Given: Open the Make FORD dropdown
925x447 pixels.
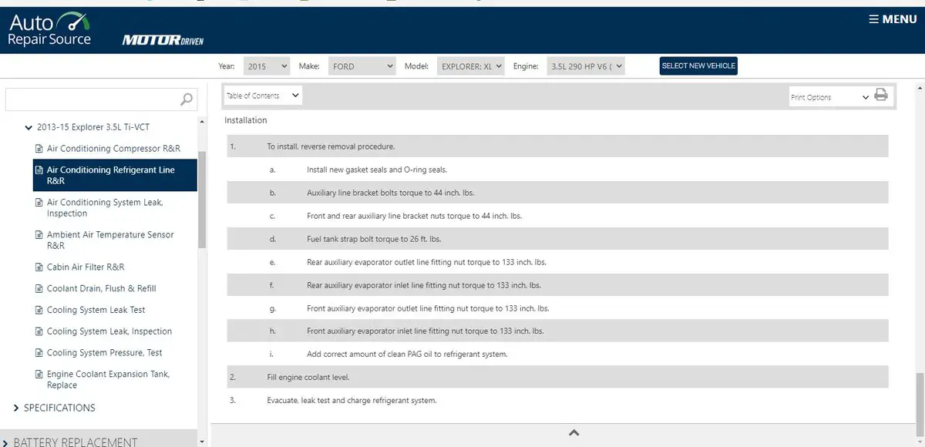Looking at the screenshot, I should click(362, 66).
